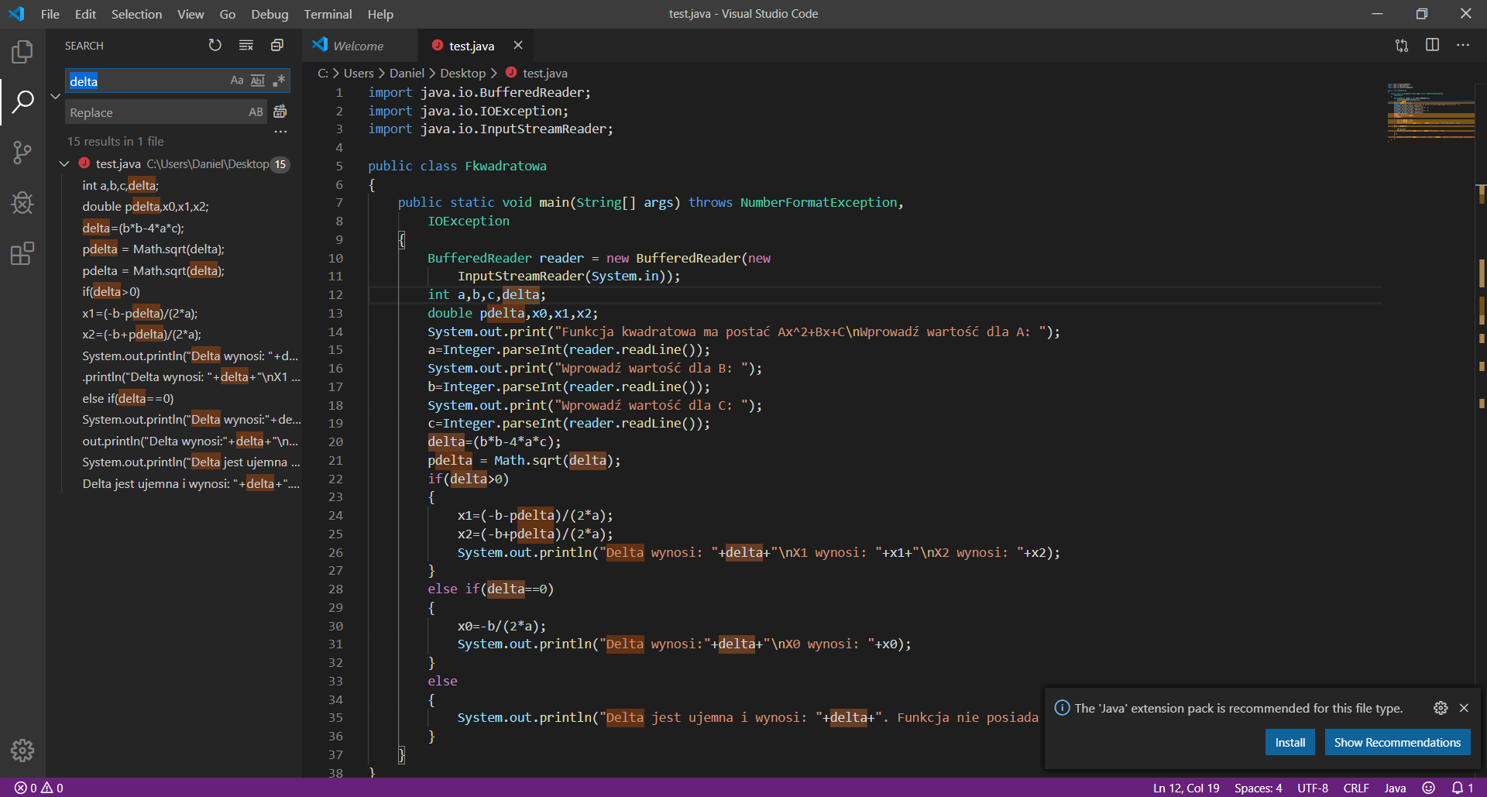Screen dimensions: 1487x797
Task: Click the Replace All icon
Action: click(x=280, y=112)
